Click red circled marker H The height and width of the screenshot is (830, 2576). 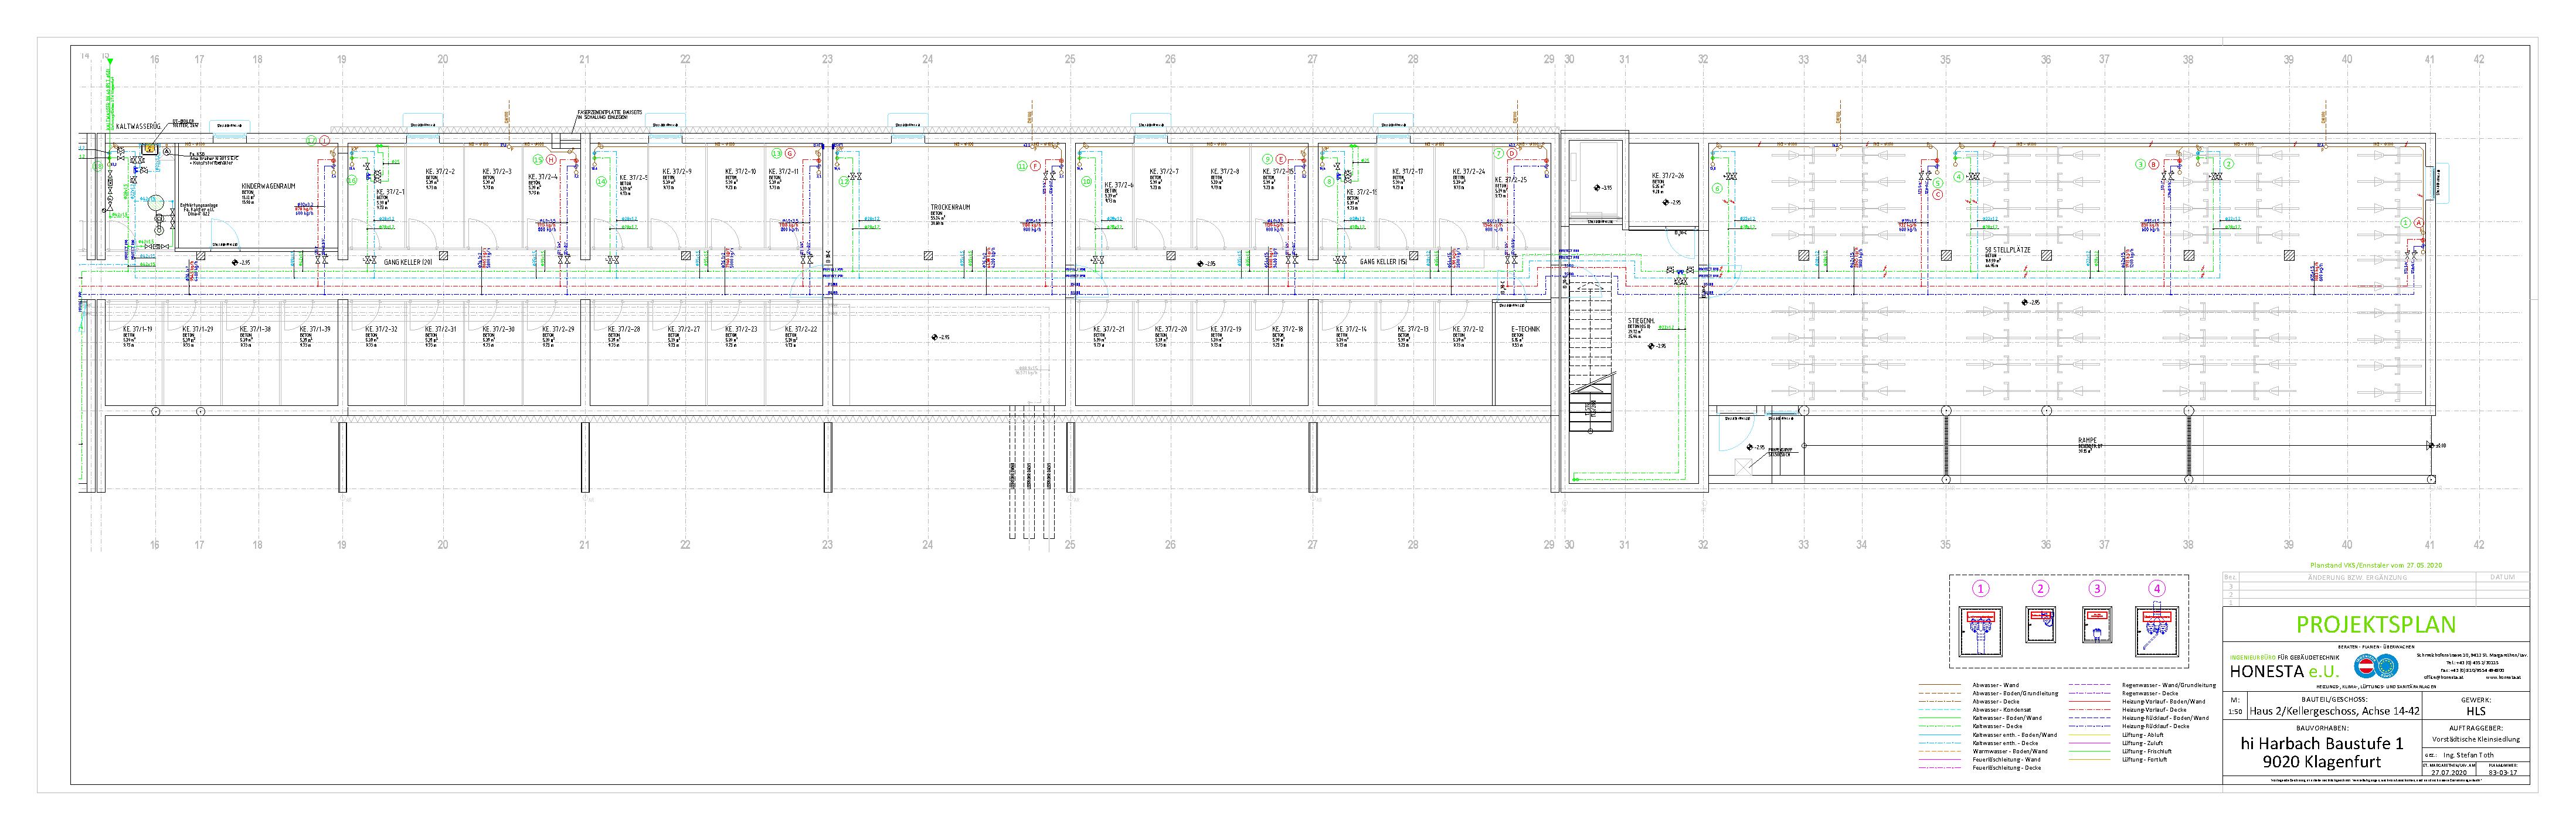pyautogui.click(x=551, y=159)
